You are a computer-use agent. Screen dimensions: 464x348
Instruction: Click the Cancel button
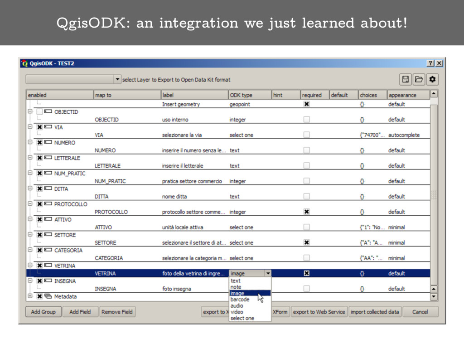420,312
